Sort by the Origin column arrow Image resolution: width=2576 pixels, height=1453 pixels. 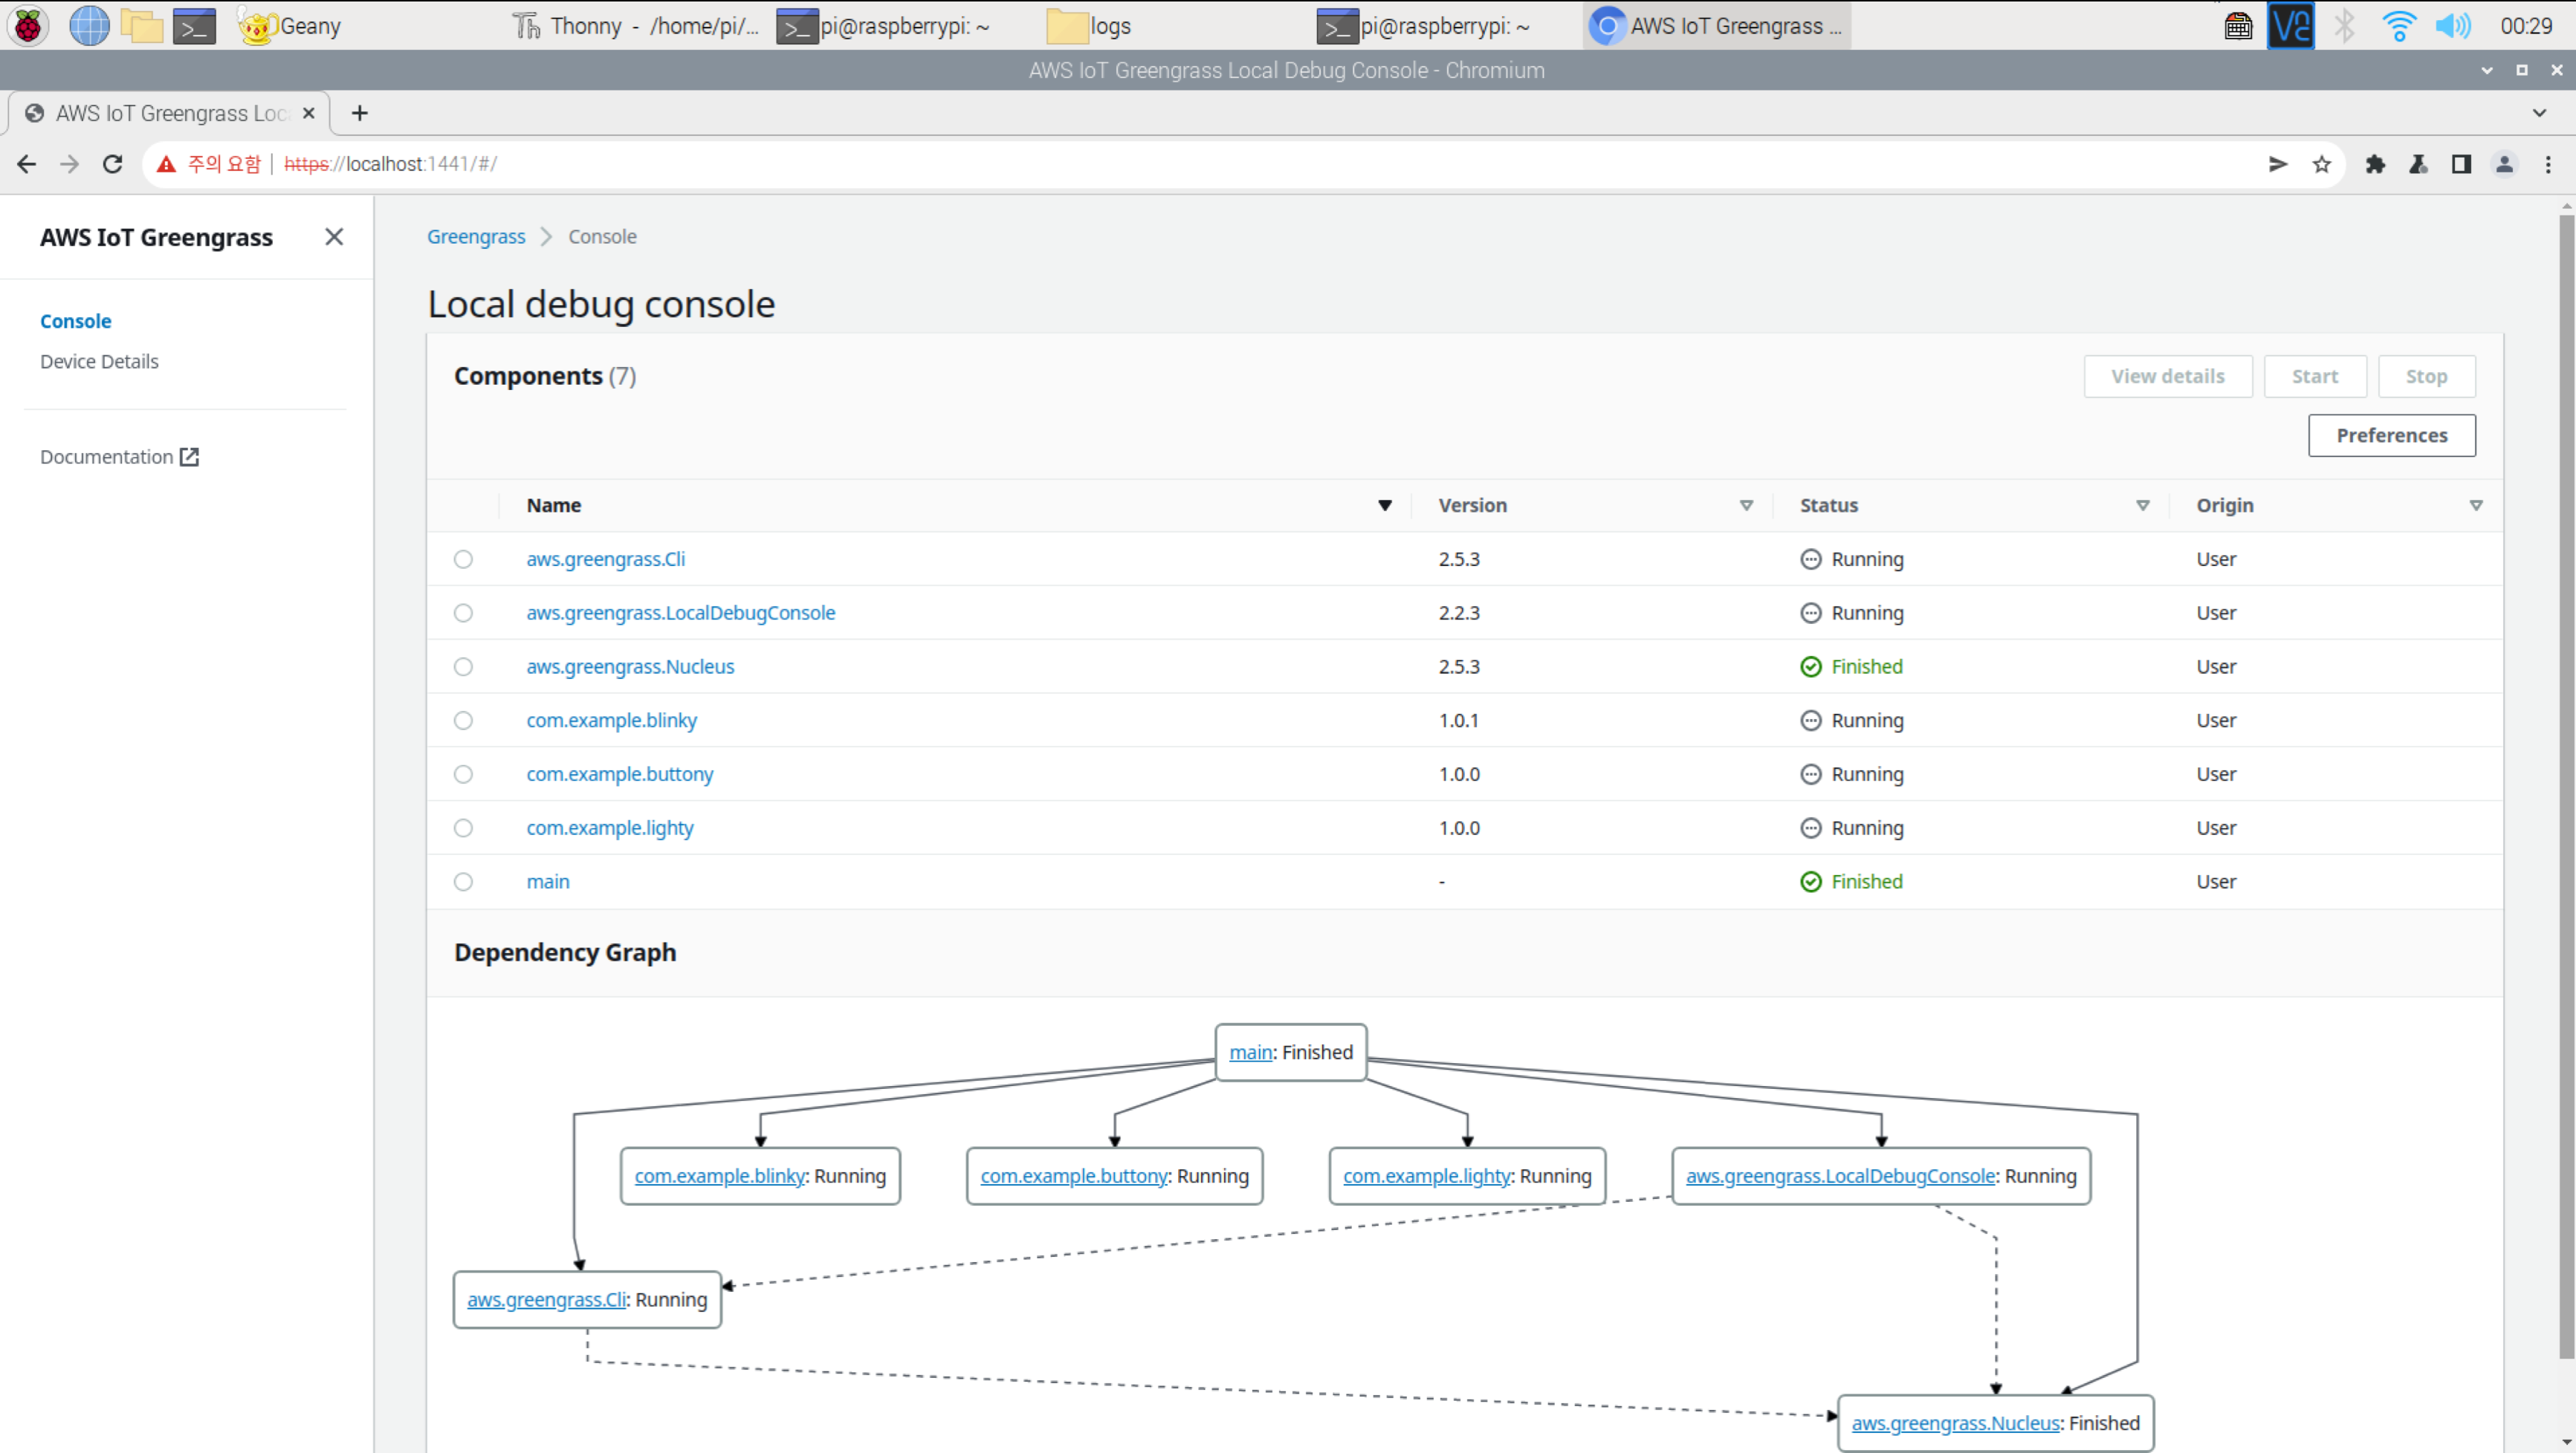[x=2476, y=504]
